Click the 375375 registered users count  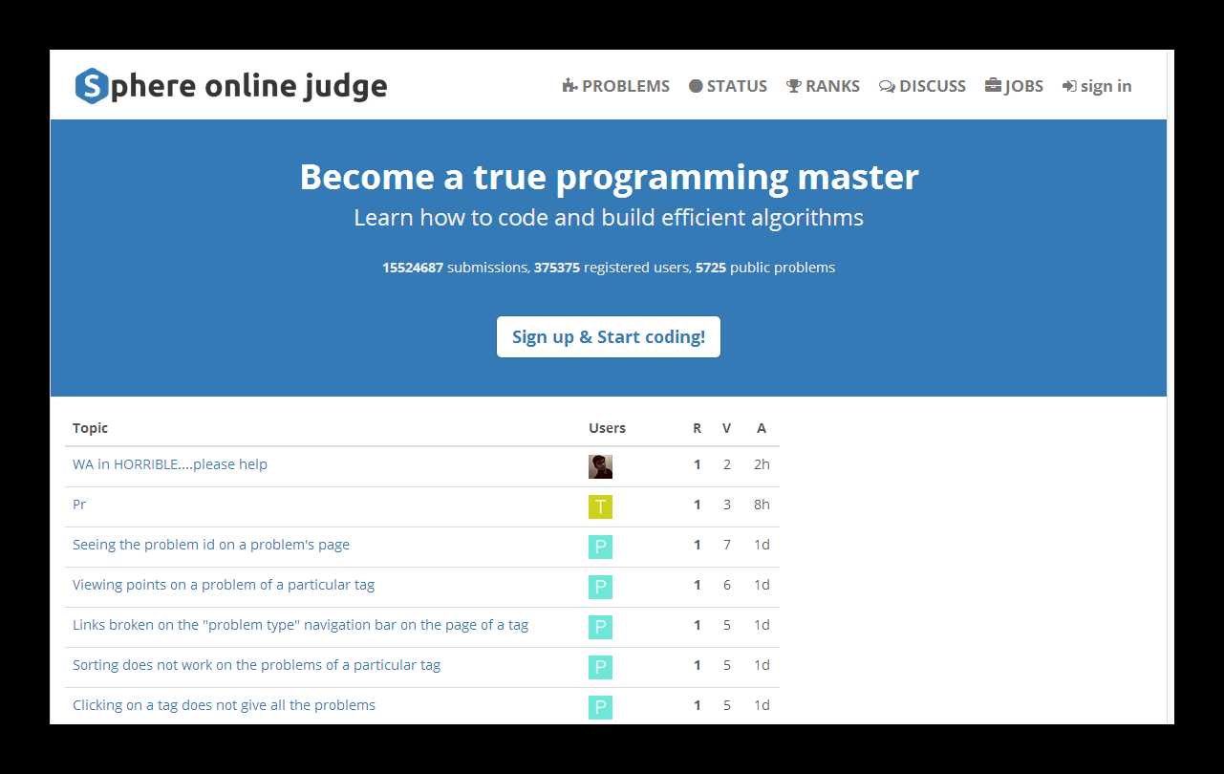557,268
